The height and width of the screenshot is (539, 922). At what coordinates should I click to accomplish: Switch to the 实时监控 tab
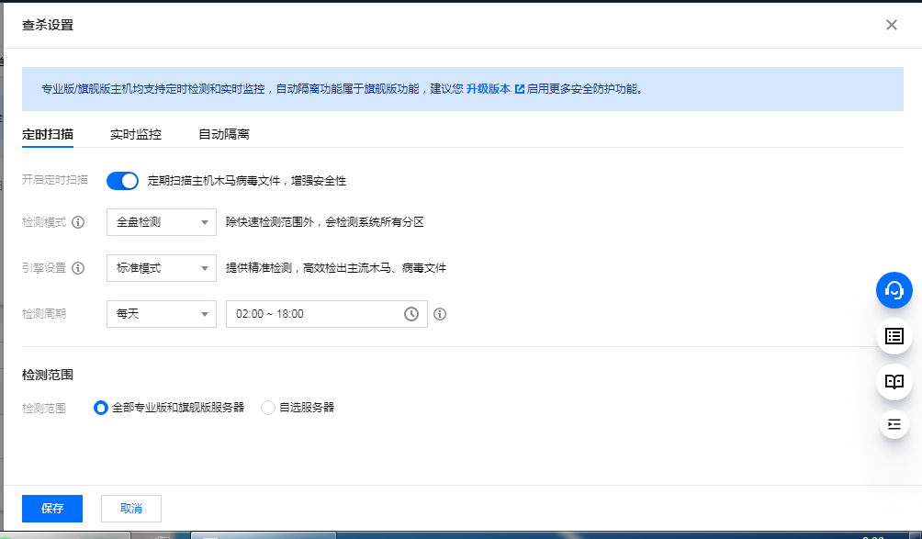pos(136,134)
